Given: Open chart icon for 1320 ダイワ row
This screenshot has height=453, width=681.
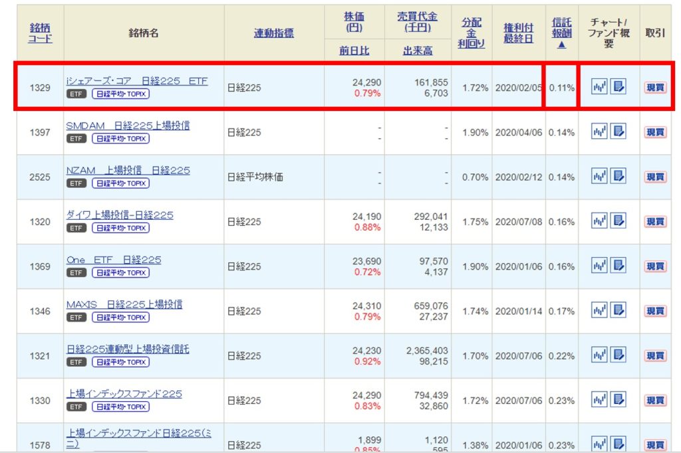Looking at the screenshot, I should 599,221.
